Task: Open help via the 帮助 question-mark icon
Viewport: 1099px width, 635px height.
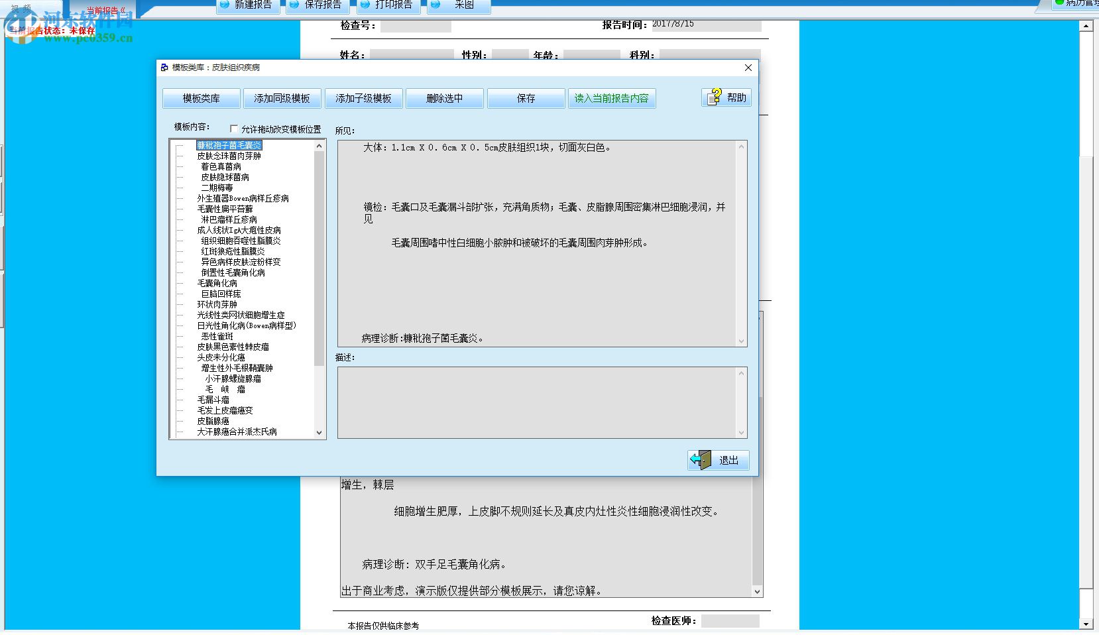Action: pyautogui.click(x=714, y=97)
